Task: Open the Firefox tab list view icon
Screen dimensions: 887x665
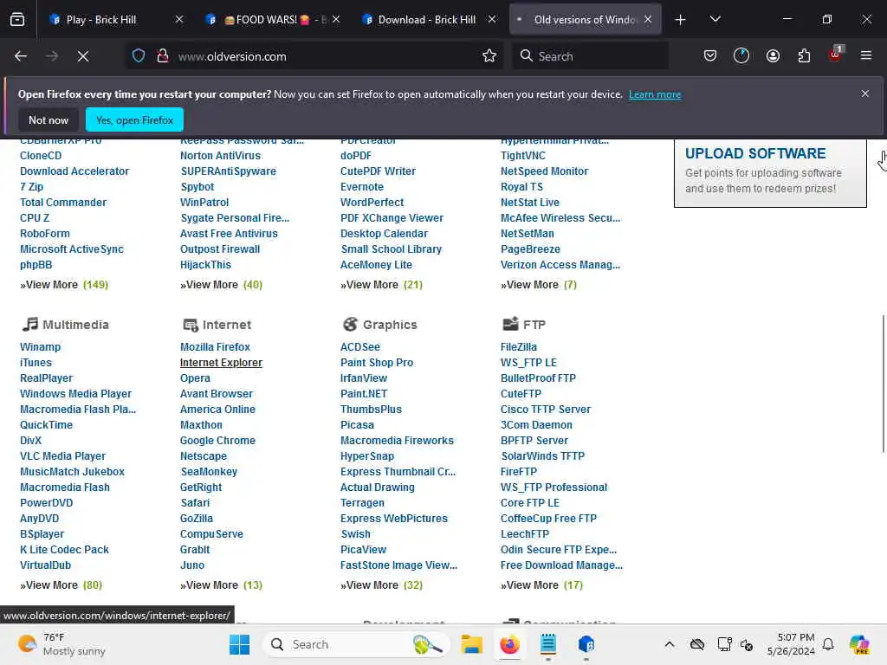Action: click(x=17, y=20)
